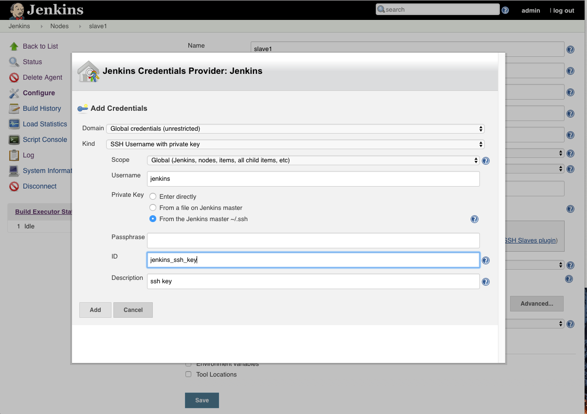Select From a file on Jenkins master
Screen dimensions: 587x414
[153, 207]
